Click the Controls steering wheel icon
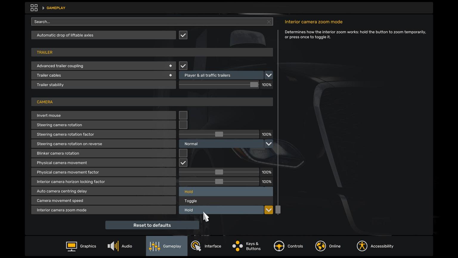Viewport: 458px width, 258px height. tap(279, 246)
